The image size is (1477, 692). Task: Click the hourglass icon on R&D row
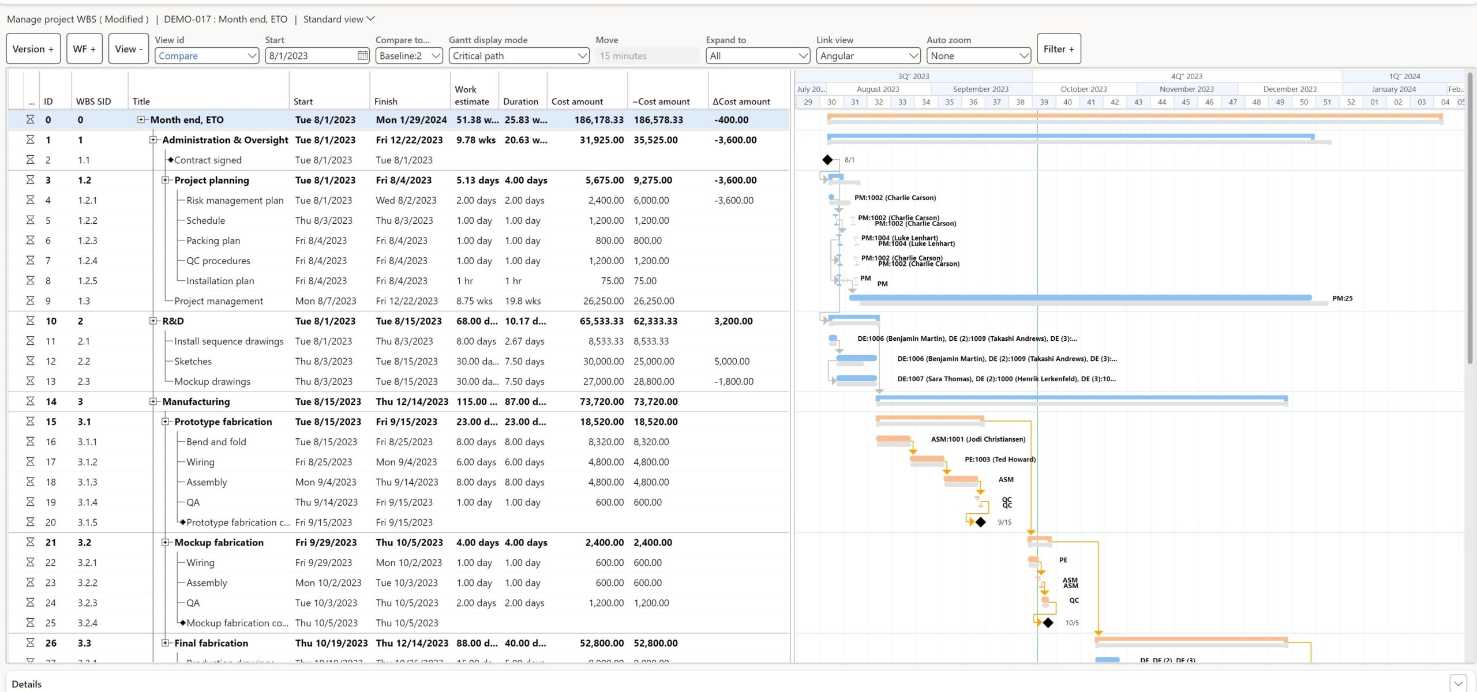click(30, 321)
